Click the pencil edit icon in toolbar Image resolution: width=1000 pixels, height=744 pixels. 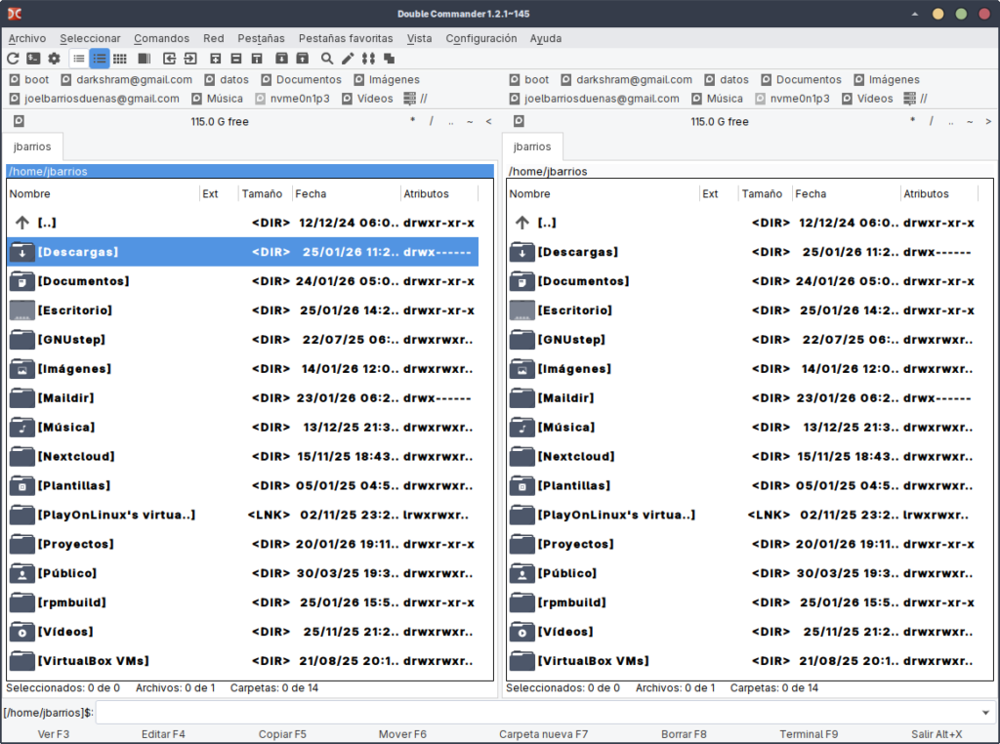(x=348, y=59)
